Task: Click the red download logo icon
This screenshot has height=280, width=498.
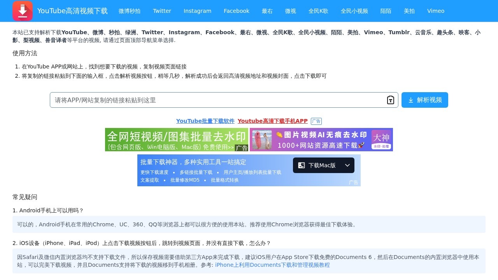Action: (23, 11)
